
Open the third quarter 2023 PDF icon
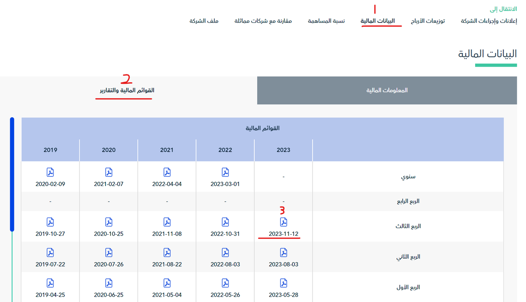pos(284,222)
